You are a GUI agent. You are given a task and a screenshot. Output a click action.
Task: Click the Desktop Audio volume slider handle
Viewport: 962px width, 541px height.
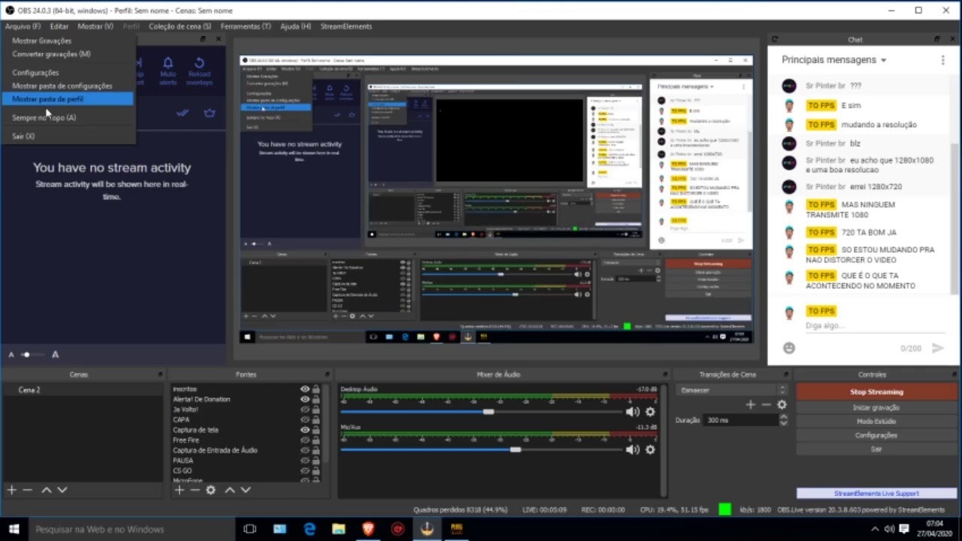tap(489, 412)
